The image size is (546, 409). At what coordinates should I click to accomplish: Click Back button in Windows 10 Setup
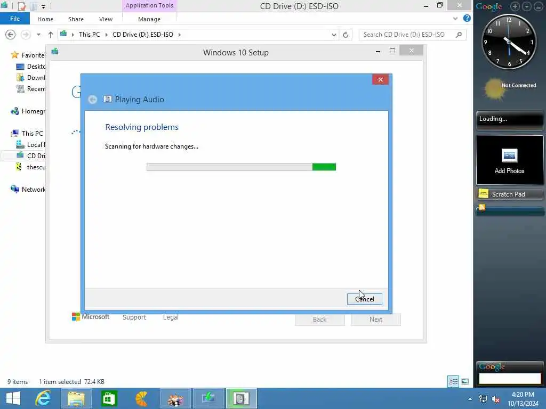320,320
